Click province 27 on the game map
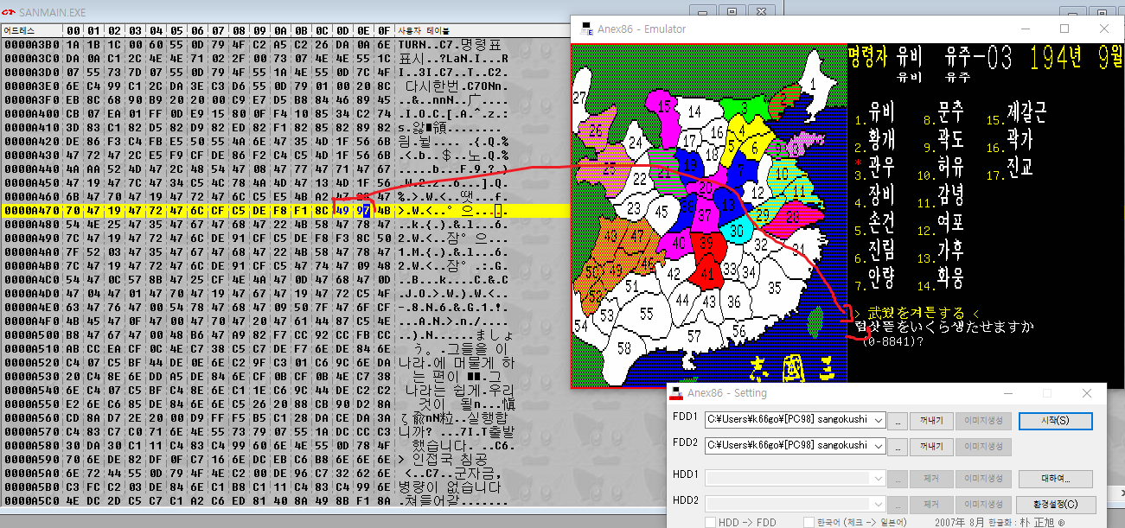The height and width of the screenshot is (528, 1125). [x=579, y=98]
